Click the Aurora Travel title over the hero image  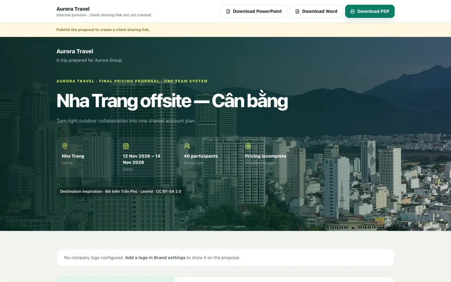(x=75, y=51)
